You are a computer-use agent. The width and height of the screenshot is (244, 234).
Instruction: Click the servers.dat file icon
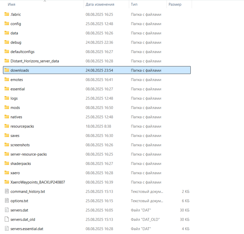pyautogui.click(x=7, y=210)
